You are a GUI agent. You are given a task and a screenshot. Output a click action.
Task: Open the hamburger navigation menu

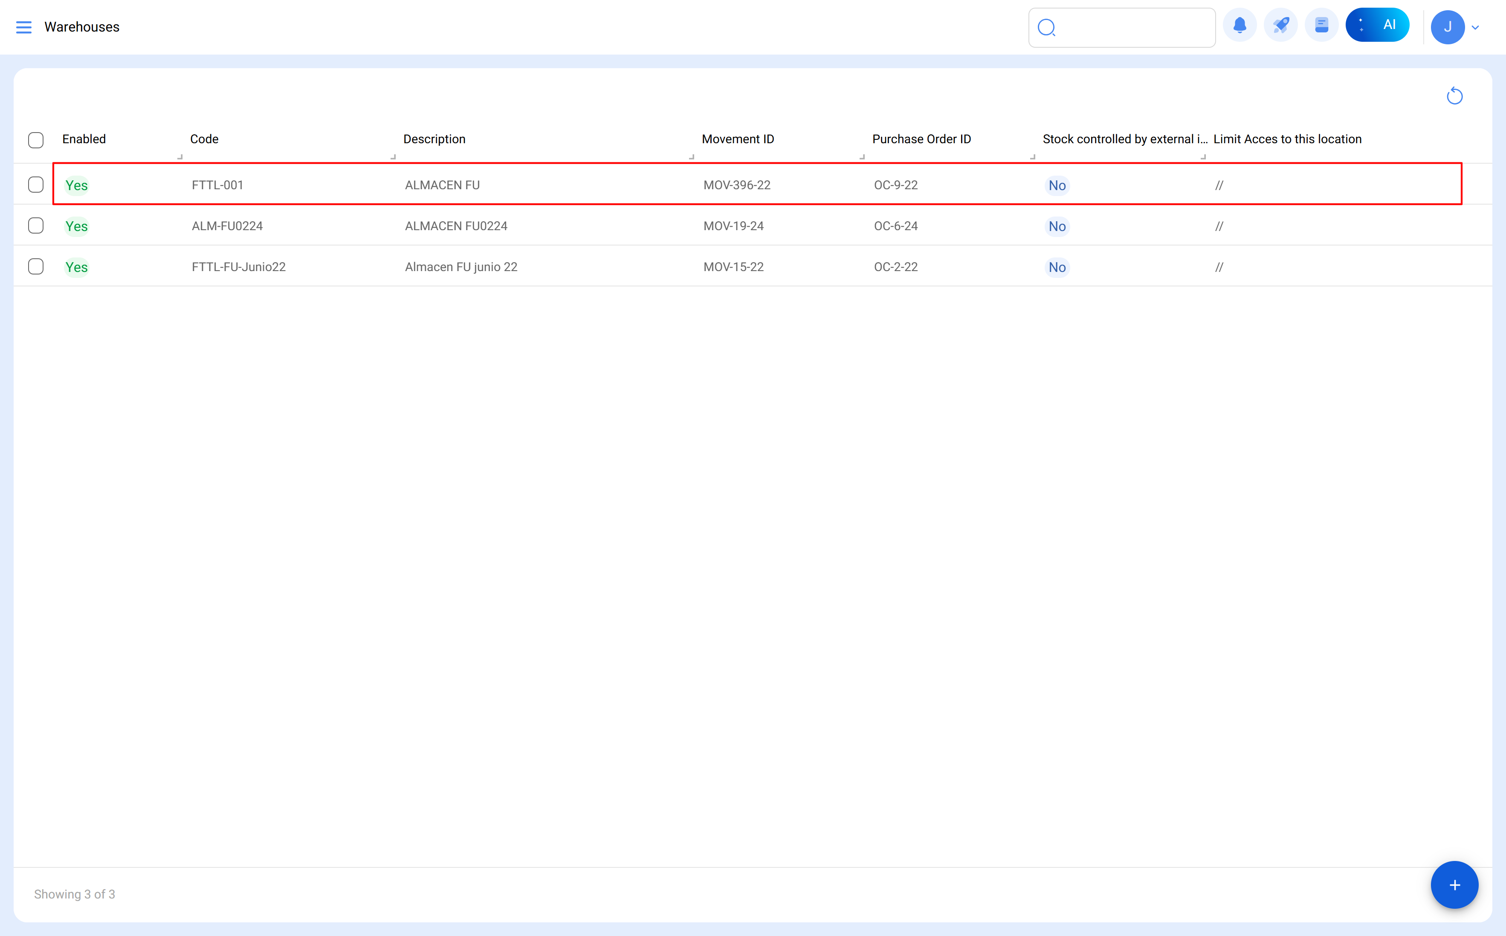tap(23, 27)
